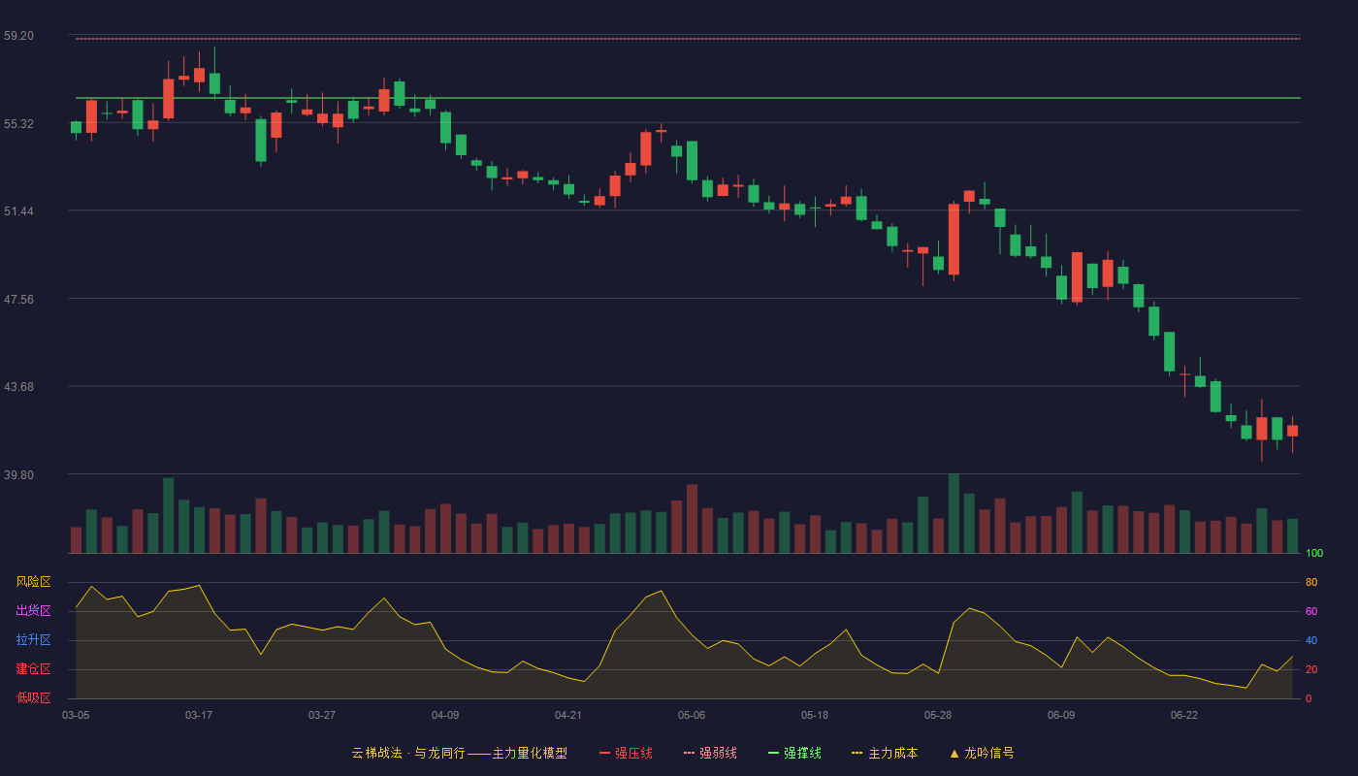Select the 05-18 date label
1358x776 pixels.
click(815, 715)
